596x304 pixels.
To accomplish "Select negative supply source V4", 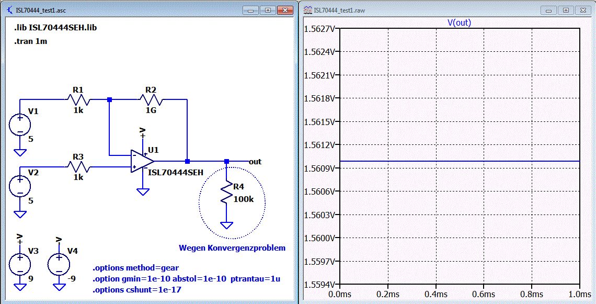I will [x=59, y=263].
